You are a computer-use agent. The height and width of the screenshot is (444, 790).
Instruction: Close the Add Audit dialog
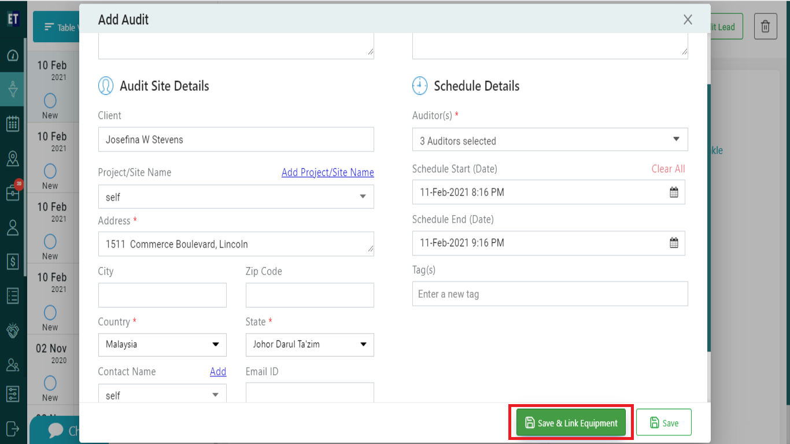688,20
